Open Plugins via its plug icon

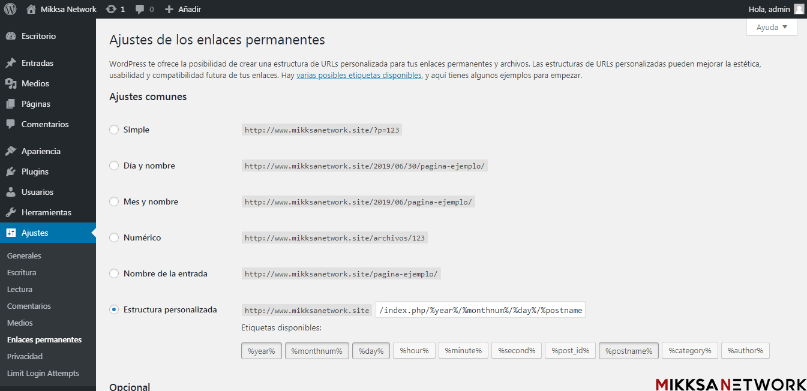[11, 172]
